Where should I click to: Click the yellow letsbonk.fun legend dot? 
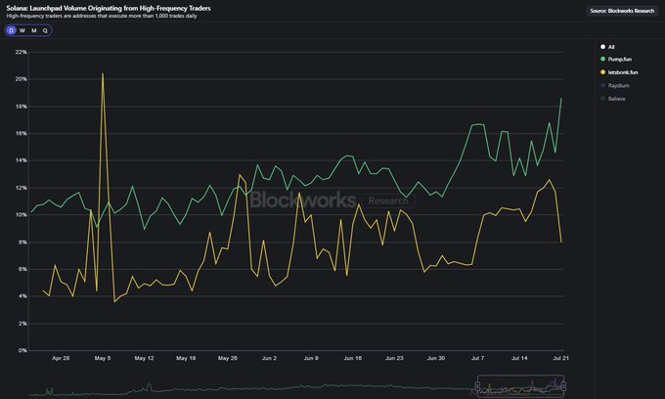601,72
